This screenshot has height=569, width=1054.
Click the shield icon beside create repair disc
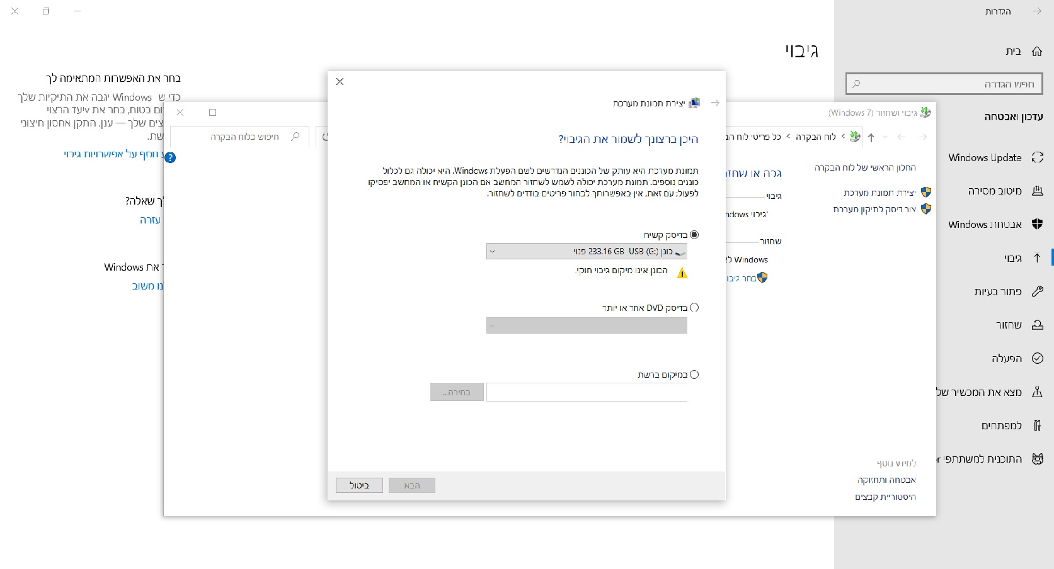point(925,208)
